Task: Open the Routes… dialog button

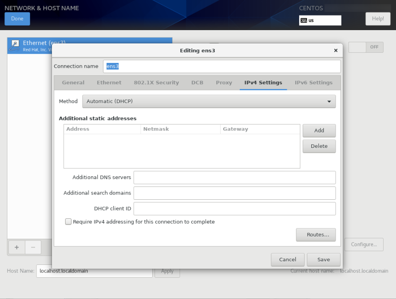Action: pos(316,235)
